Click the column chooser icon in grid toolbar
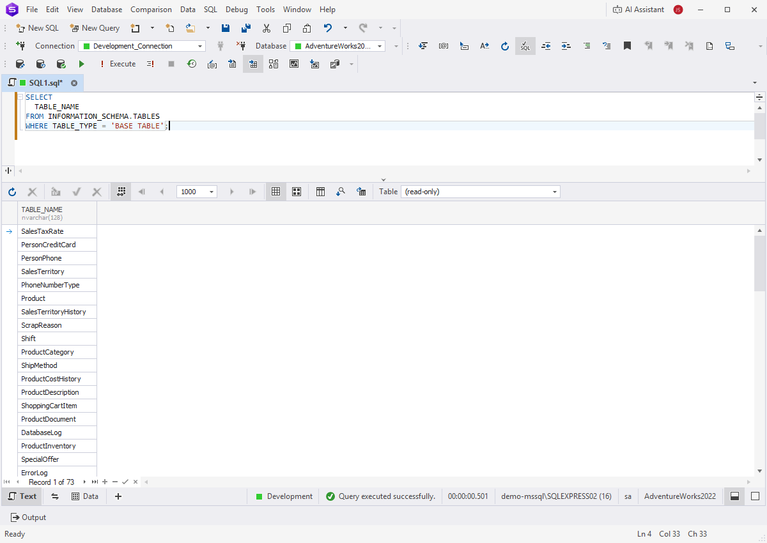The width and height of the screenshot is (767, 543). (x=321, y=192)
